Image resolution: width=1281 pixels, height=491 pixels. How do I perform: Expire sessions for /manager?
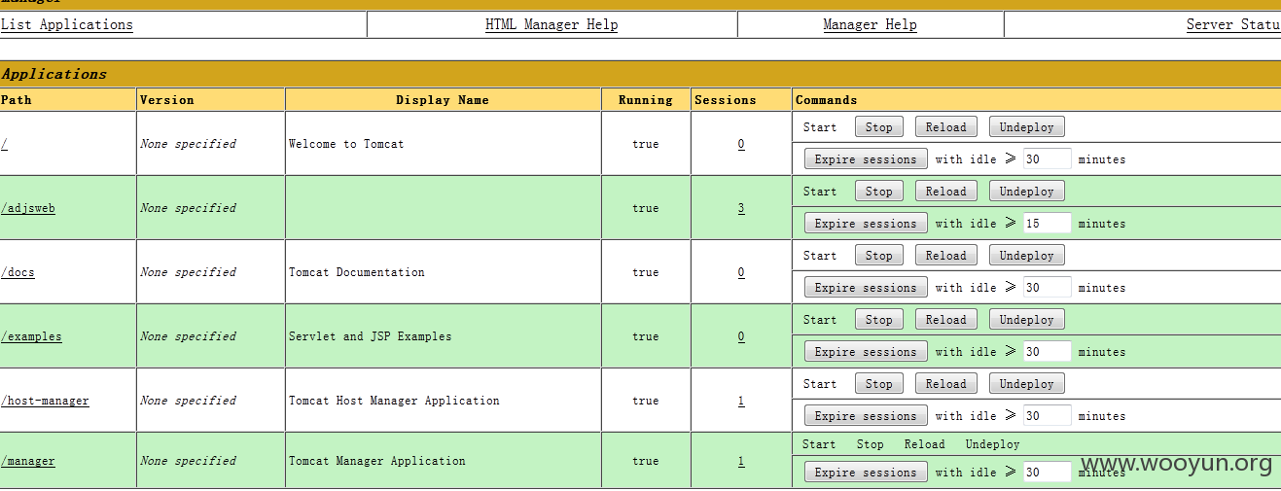(x=866, y=473)
